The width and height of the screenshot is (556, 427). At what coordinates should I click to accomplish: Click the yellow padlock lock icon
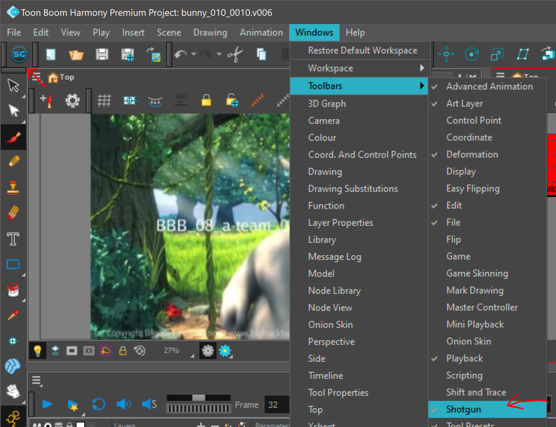pyautogui.click(x=206, y=100)
